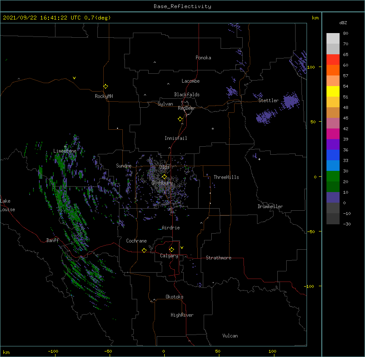Select the Innisfail label
This screenshot has width=365, height=357.
click(x=176, y=138)
